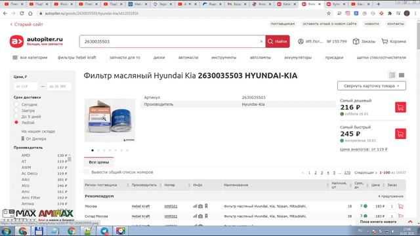Reload the page in browser
The height and width of the screenshot is (236, 420).
pyautogui.click(x=22, y=13)
